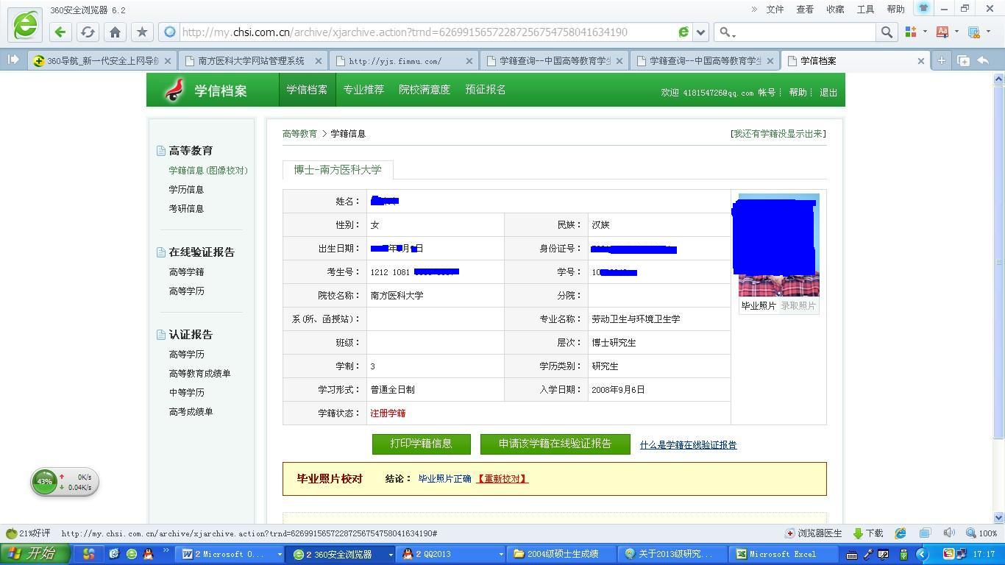
Task: Reload the page with the refresh icon
Action: 88,32
